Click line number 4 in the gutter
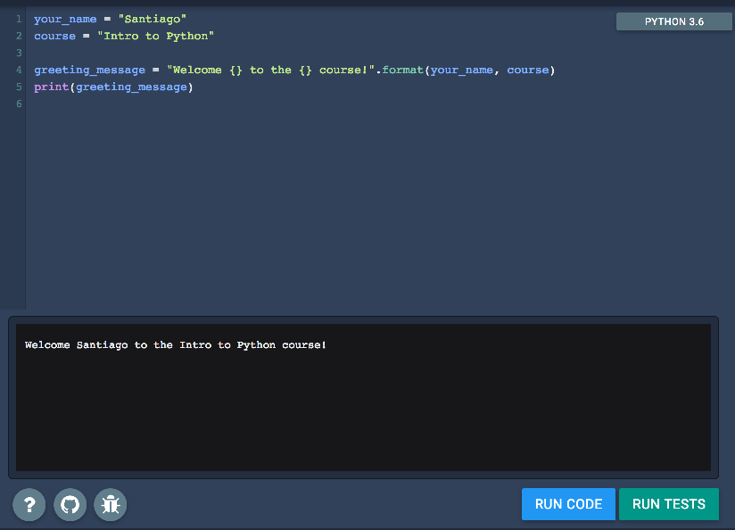The image size is (735, 530). pyautogui.click(x=19, y=70)
